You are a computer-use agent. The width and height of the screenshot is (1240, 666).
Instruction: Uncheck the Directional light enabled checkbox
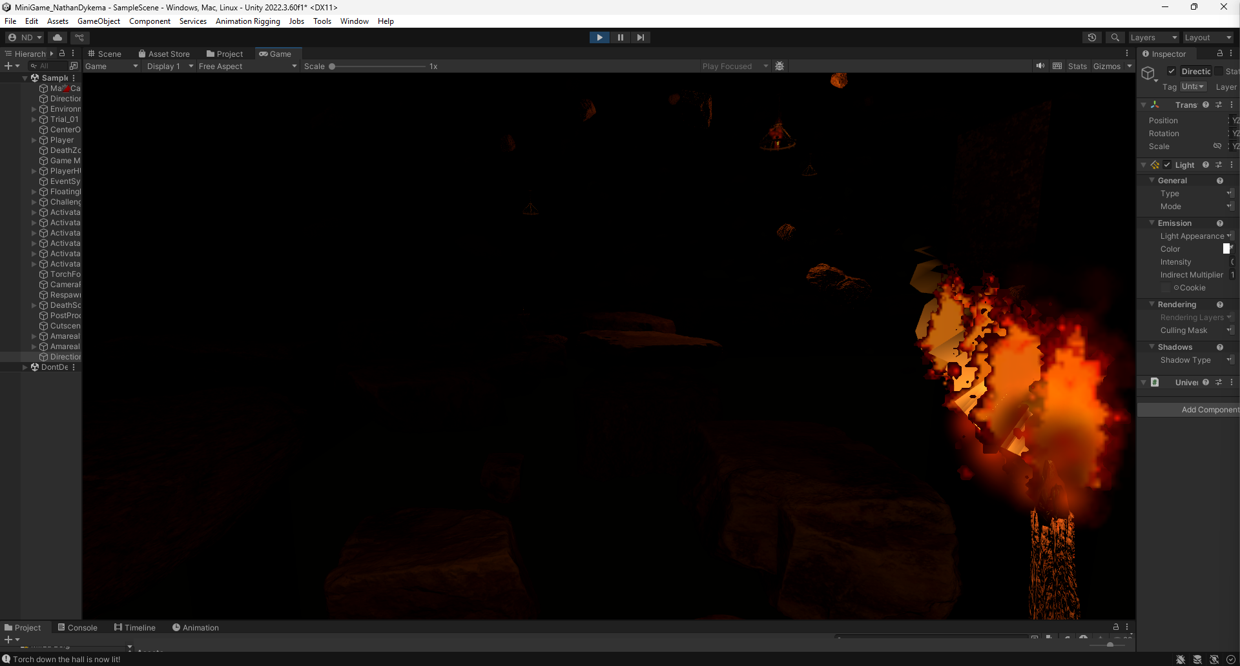[1173, 71]
